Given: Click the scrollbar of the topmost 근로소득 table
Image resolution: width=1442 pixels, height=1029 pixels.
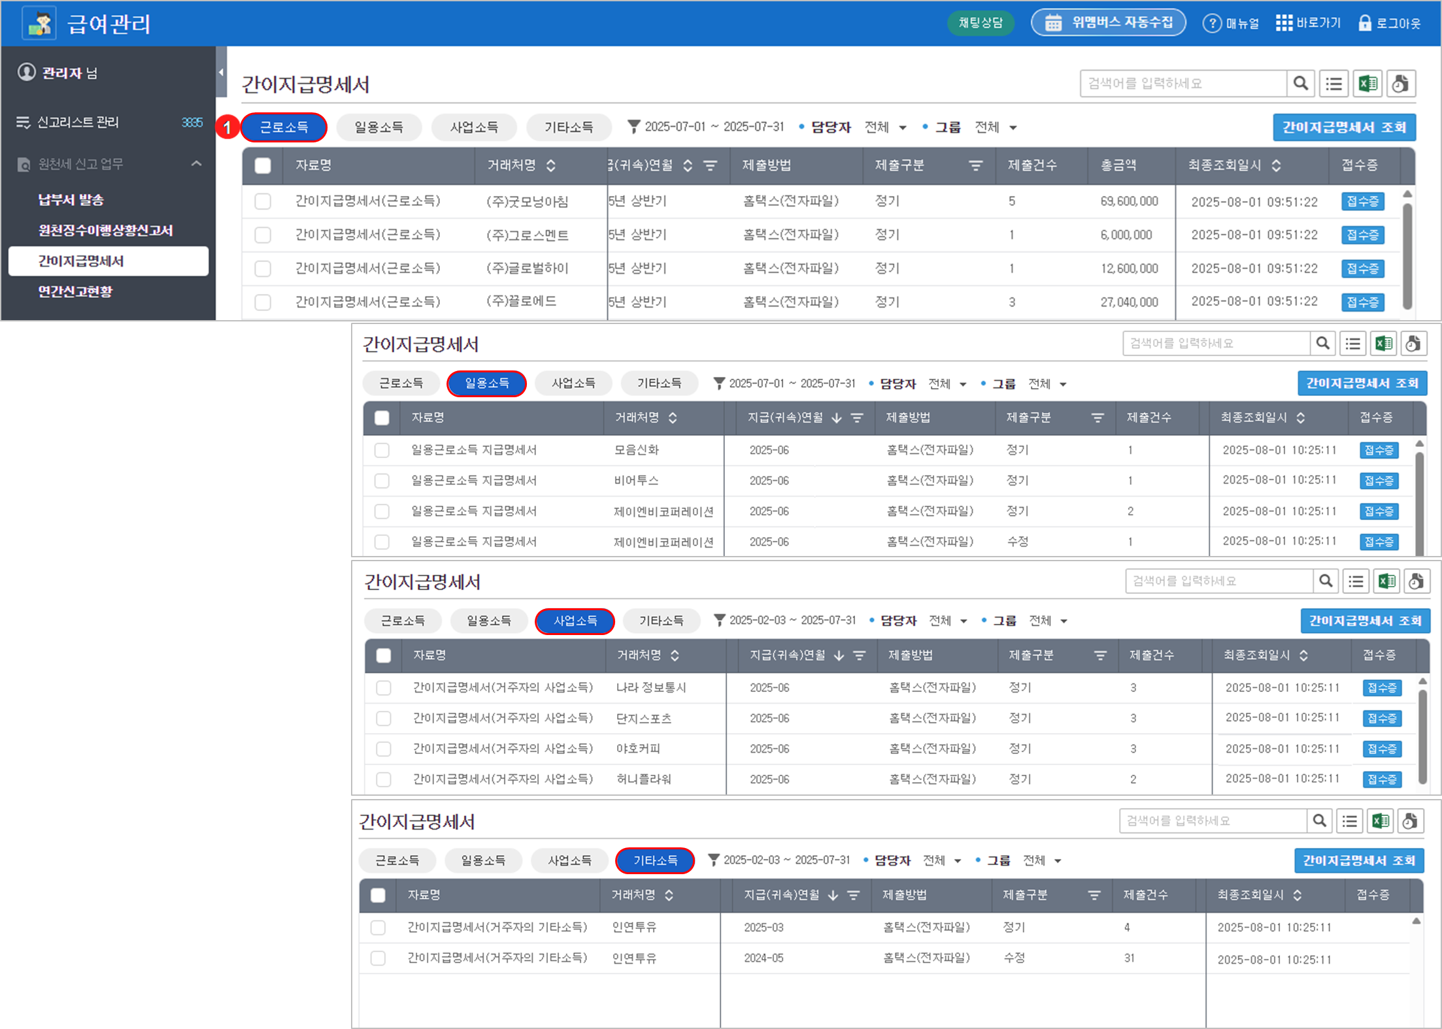Looking at the screenshot, I should [x=1407, y=255].
